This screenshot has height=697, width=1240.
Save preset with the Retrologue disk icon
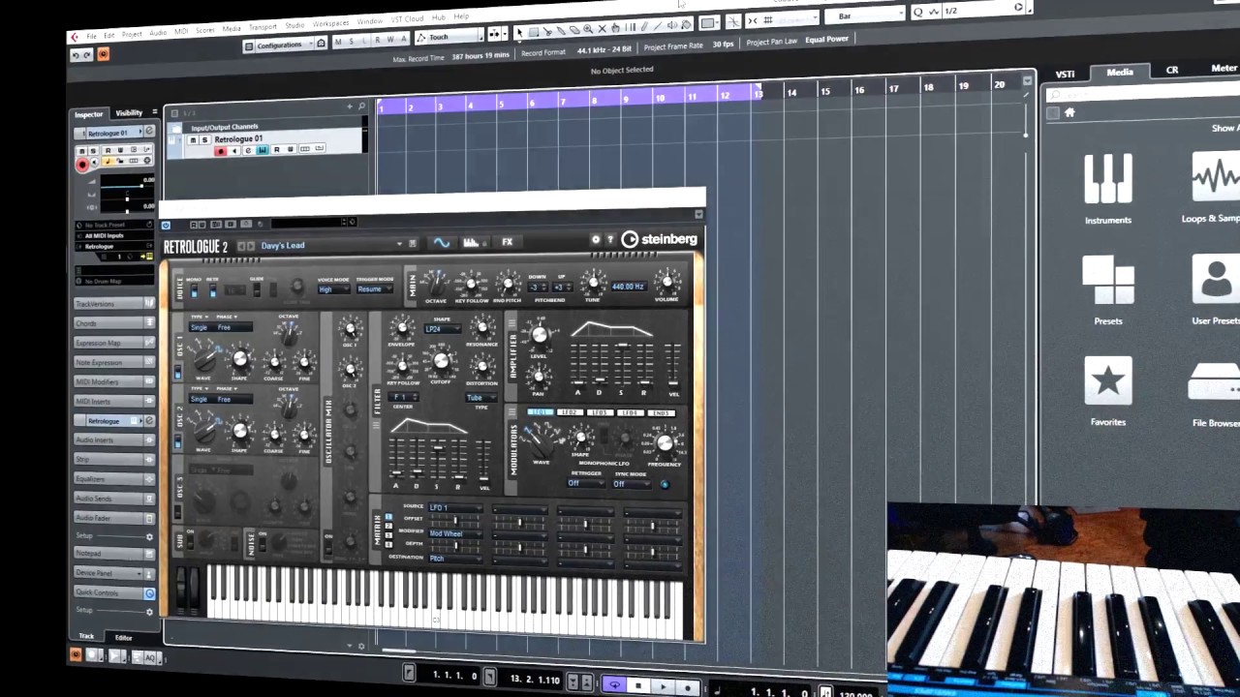click(413, 243)
